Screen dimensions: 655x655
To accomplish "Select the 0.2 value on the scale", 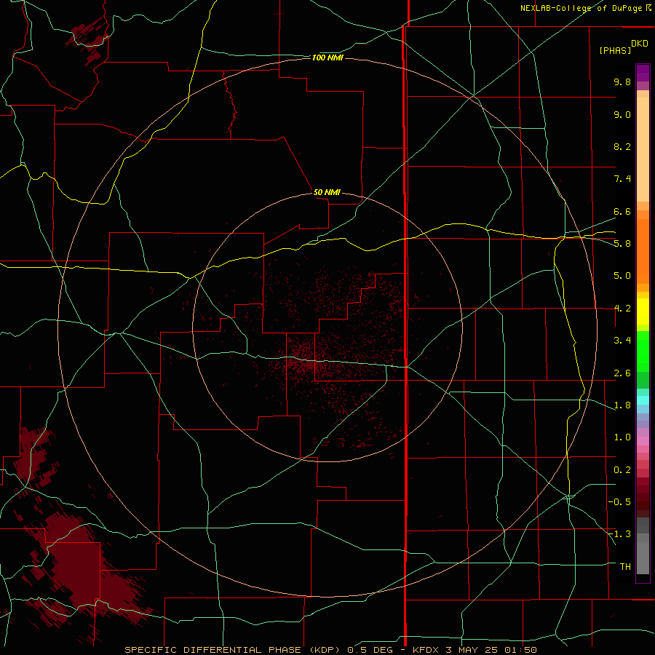I will point(622,469).
